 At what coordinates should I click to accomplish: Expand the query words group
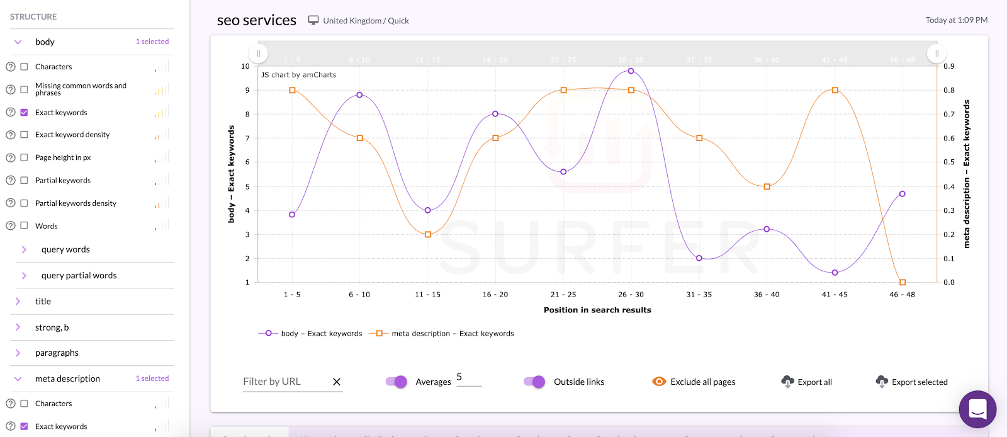24,249
